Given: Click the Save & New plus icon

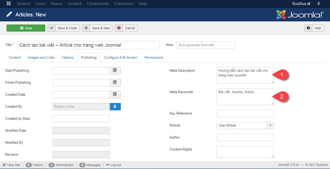Looking at the screenshot, I should (86, 28).
